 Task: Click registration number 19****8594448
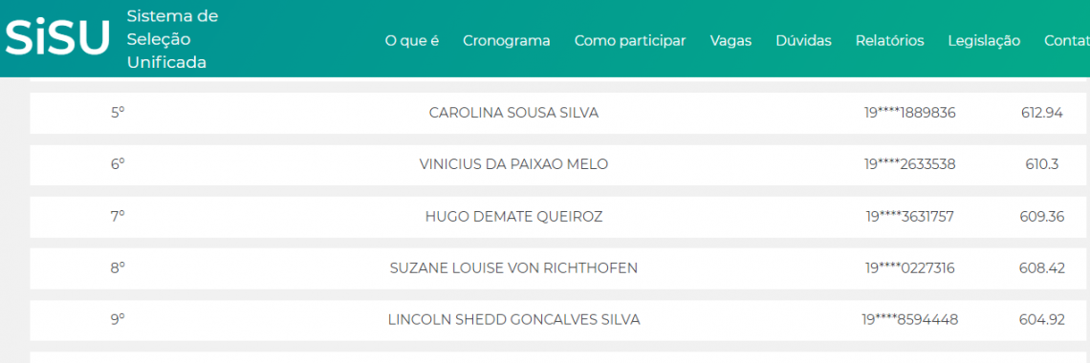[910, 320]
